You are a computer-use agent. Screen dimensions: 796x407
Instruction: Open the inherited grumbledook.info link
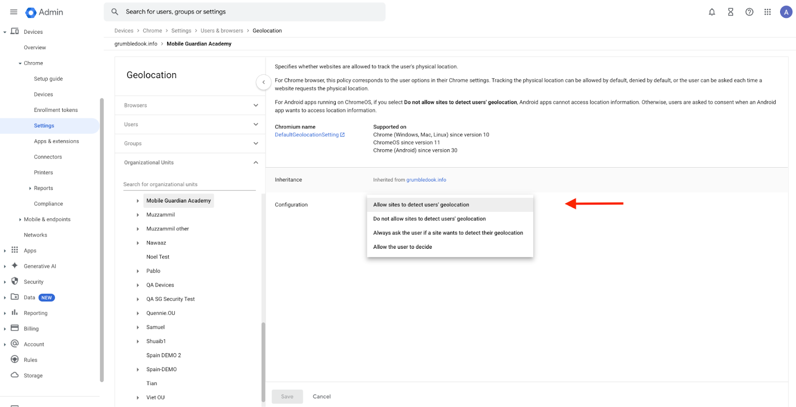pyautogui.click(x=426, y=180)
